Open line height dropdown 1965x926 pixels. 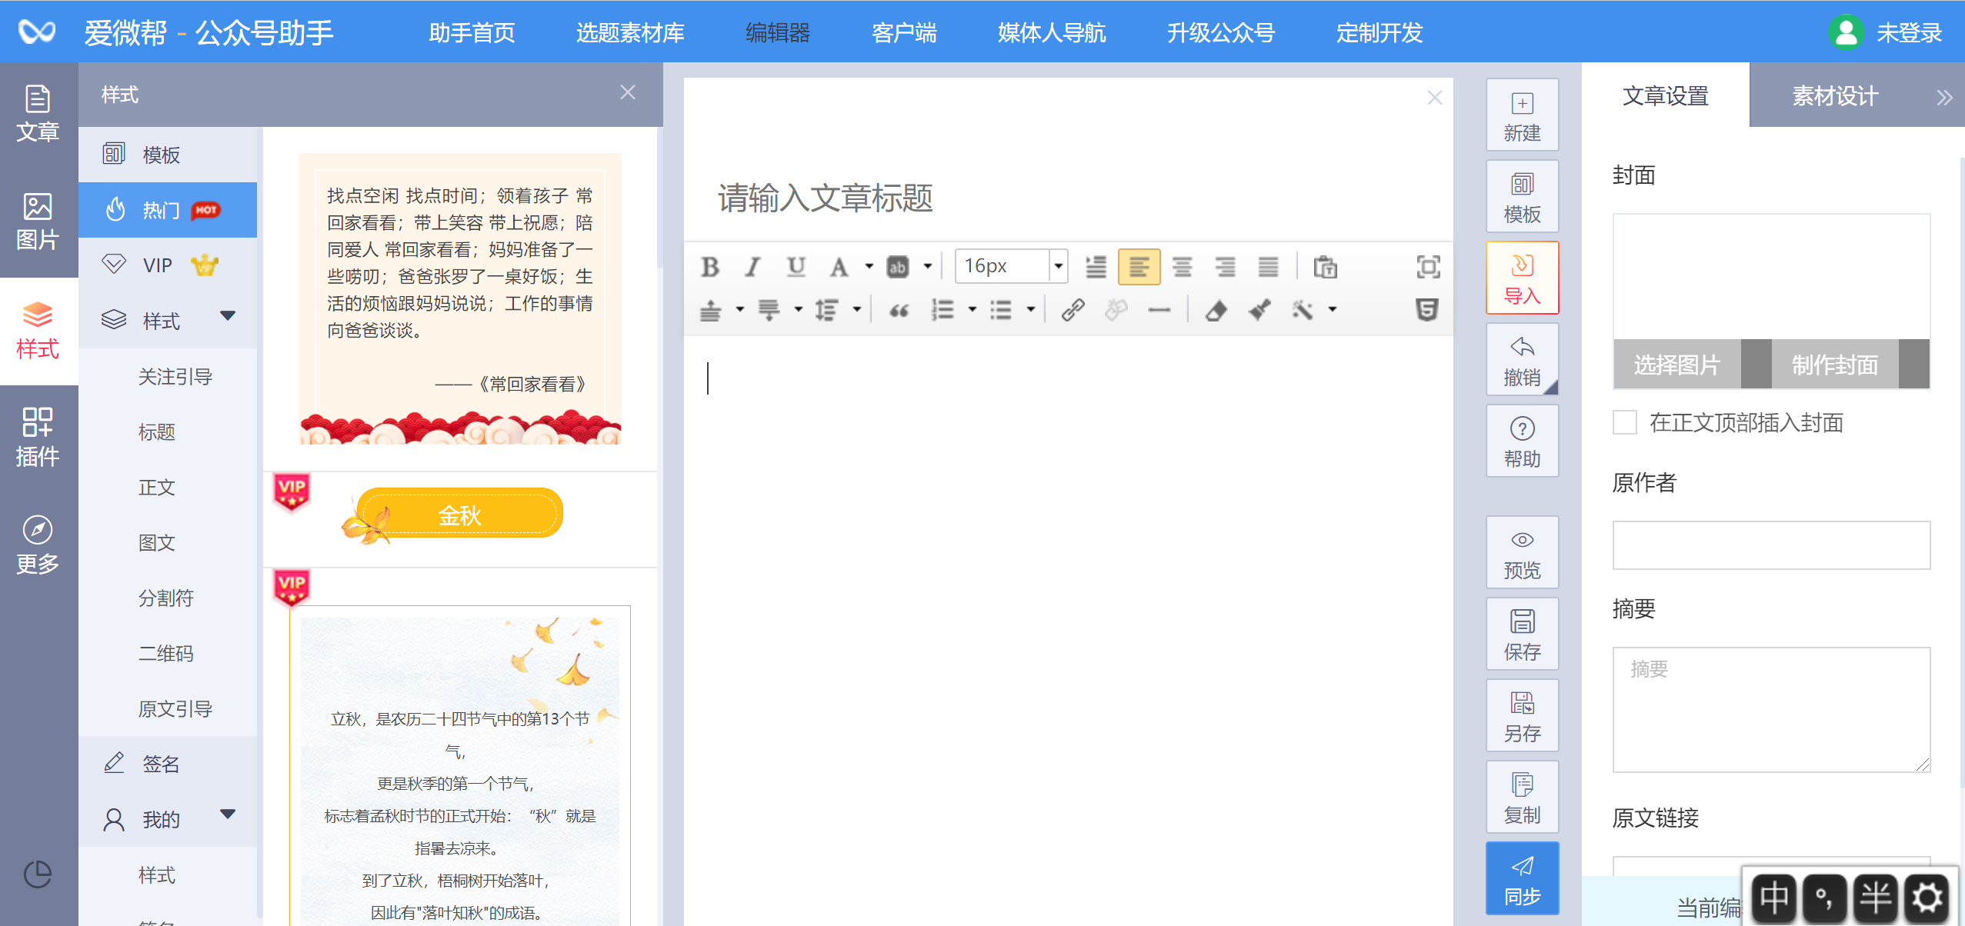[x=857, y=310]
